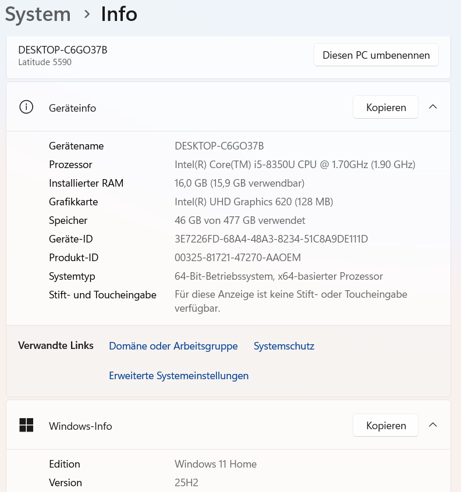Click the Latitude 5590 model text
Screen dimensions: 461x492
[x=45, y=62]
